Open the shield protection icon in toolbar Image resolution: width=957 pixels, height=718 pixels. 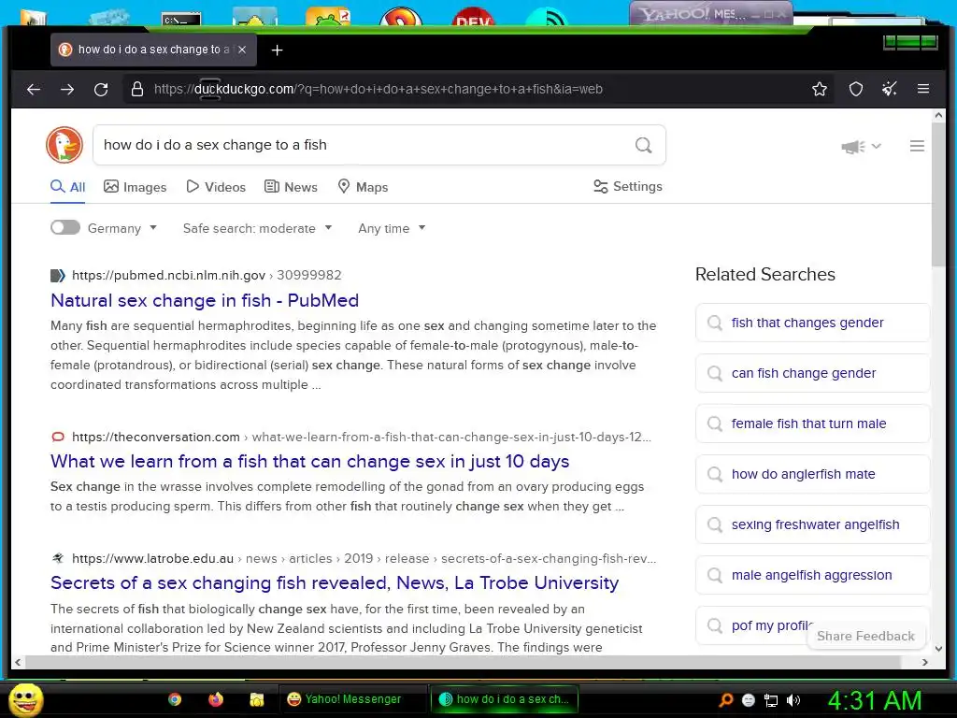(856, 89)
